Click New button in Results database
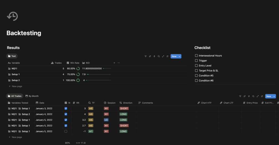Screen dimensions: 279x145 (174, 56)
